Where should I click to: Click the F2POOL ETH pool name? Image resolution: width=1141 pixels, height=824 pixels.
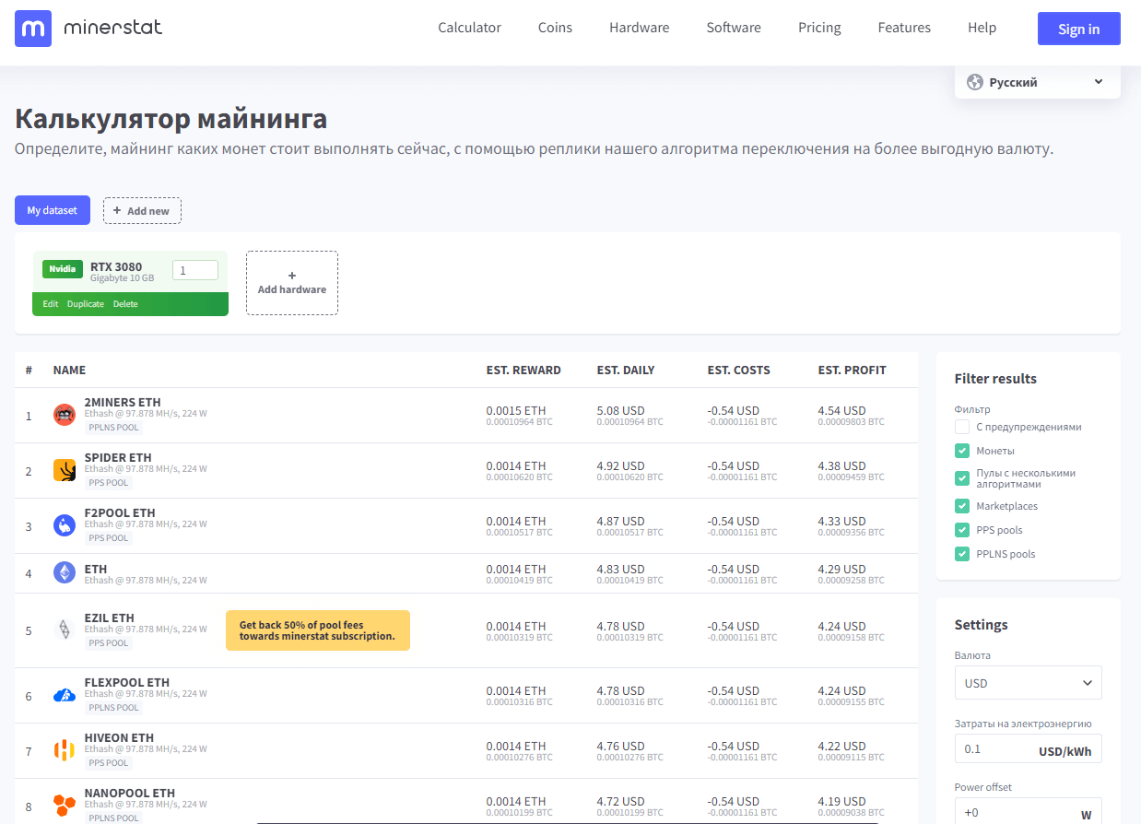click(120, 513)
